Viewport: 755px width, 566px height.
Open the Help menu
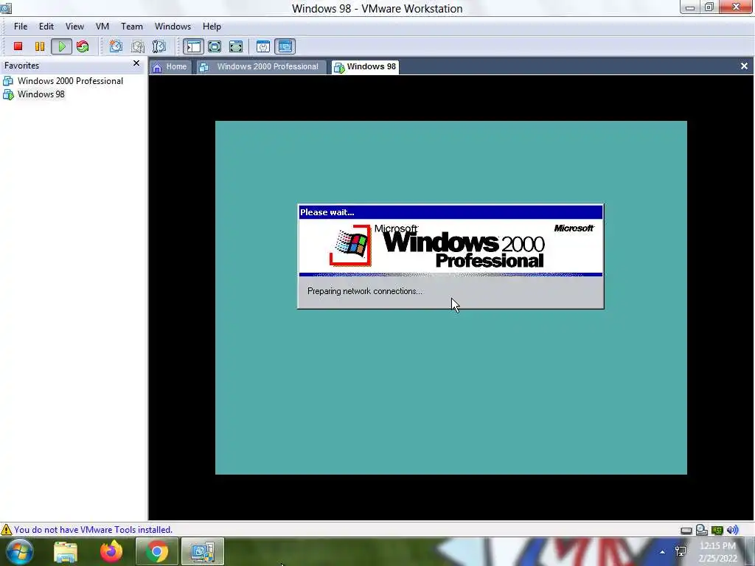tap(212, 27)
